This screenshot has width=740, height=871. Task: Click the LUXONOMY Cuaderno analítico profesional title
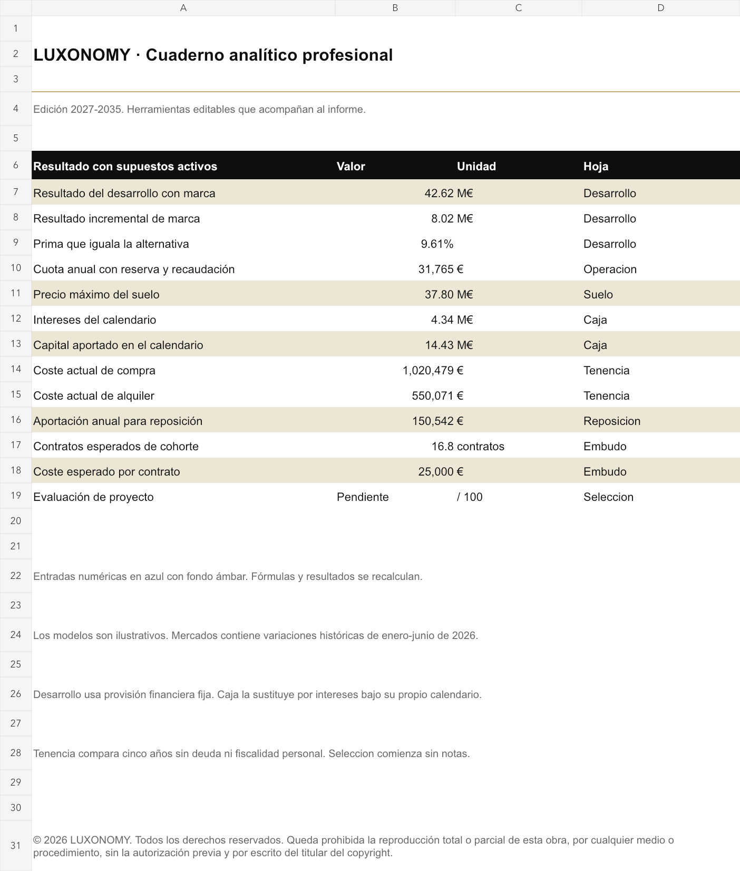click(x=213, y=55)
